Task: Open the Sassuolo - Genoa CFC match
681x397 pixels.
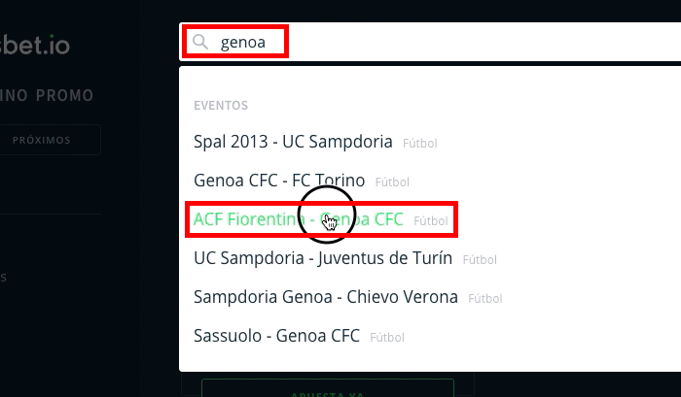Action: (276, 336)
